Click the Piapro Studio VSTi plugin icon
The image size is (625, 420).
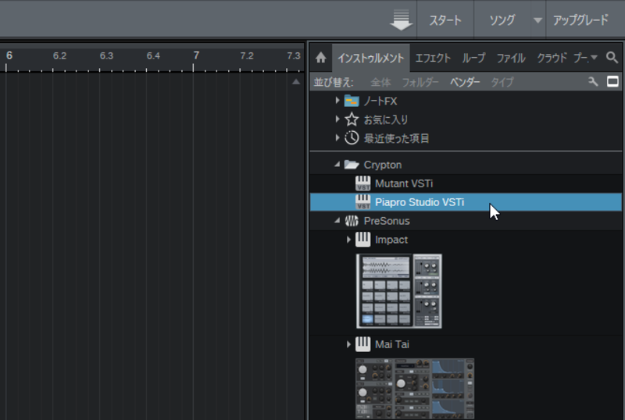[x=362, y=202]
